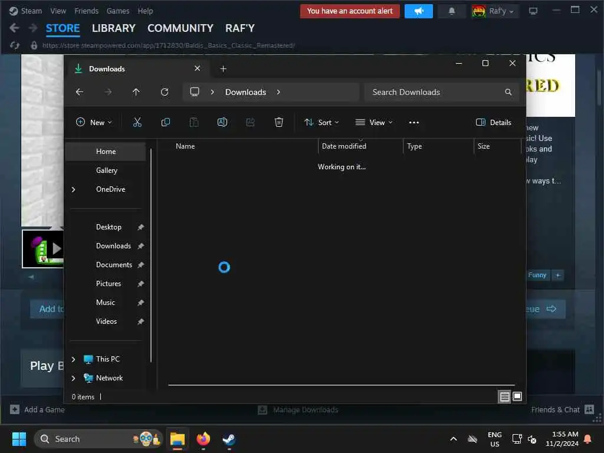The image size is (604, 453).
Task: Click chevron after Downloads in address bar
Action: point(278,92)
